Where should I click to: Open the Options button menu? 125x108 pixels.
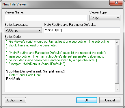pyautogui.click(x=15, y=100)
